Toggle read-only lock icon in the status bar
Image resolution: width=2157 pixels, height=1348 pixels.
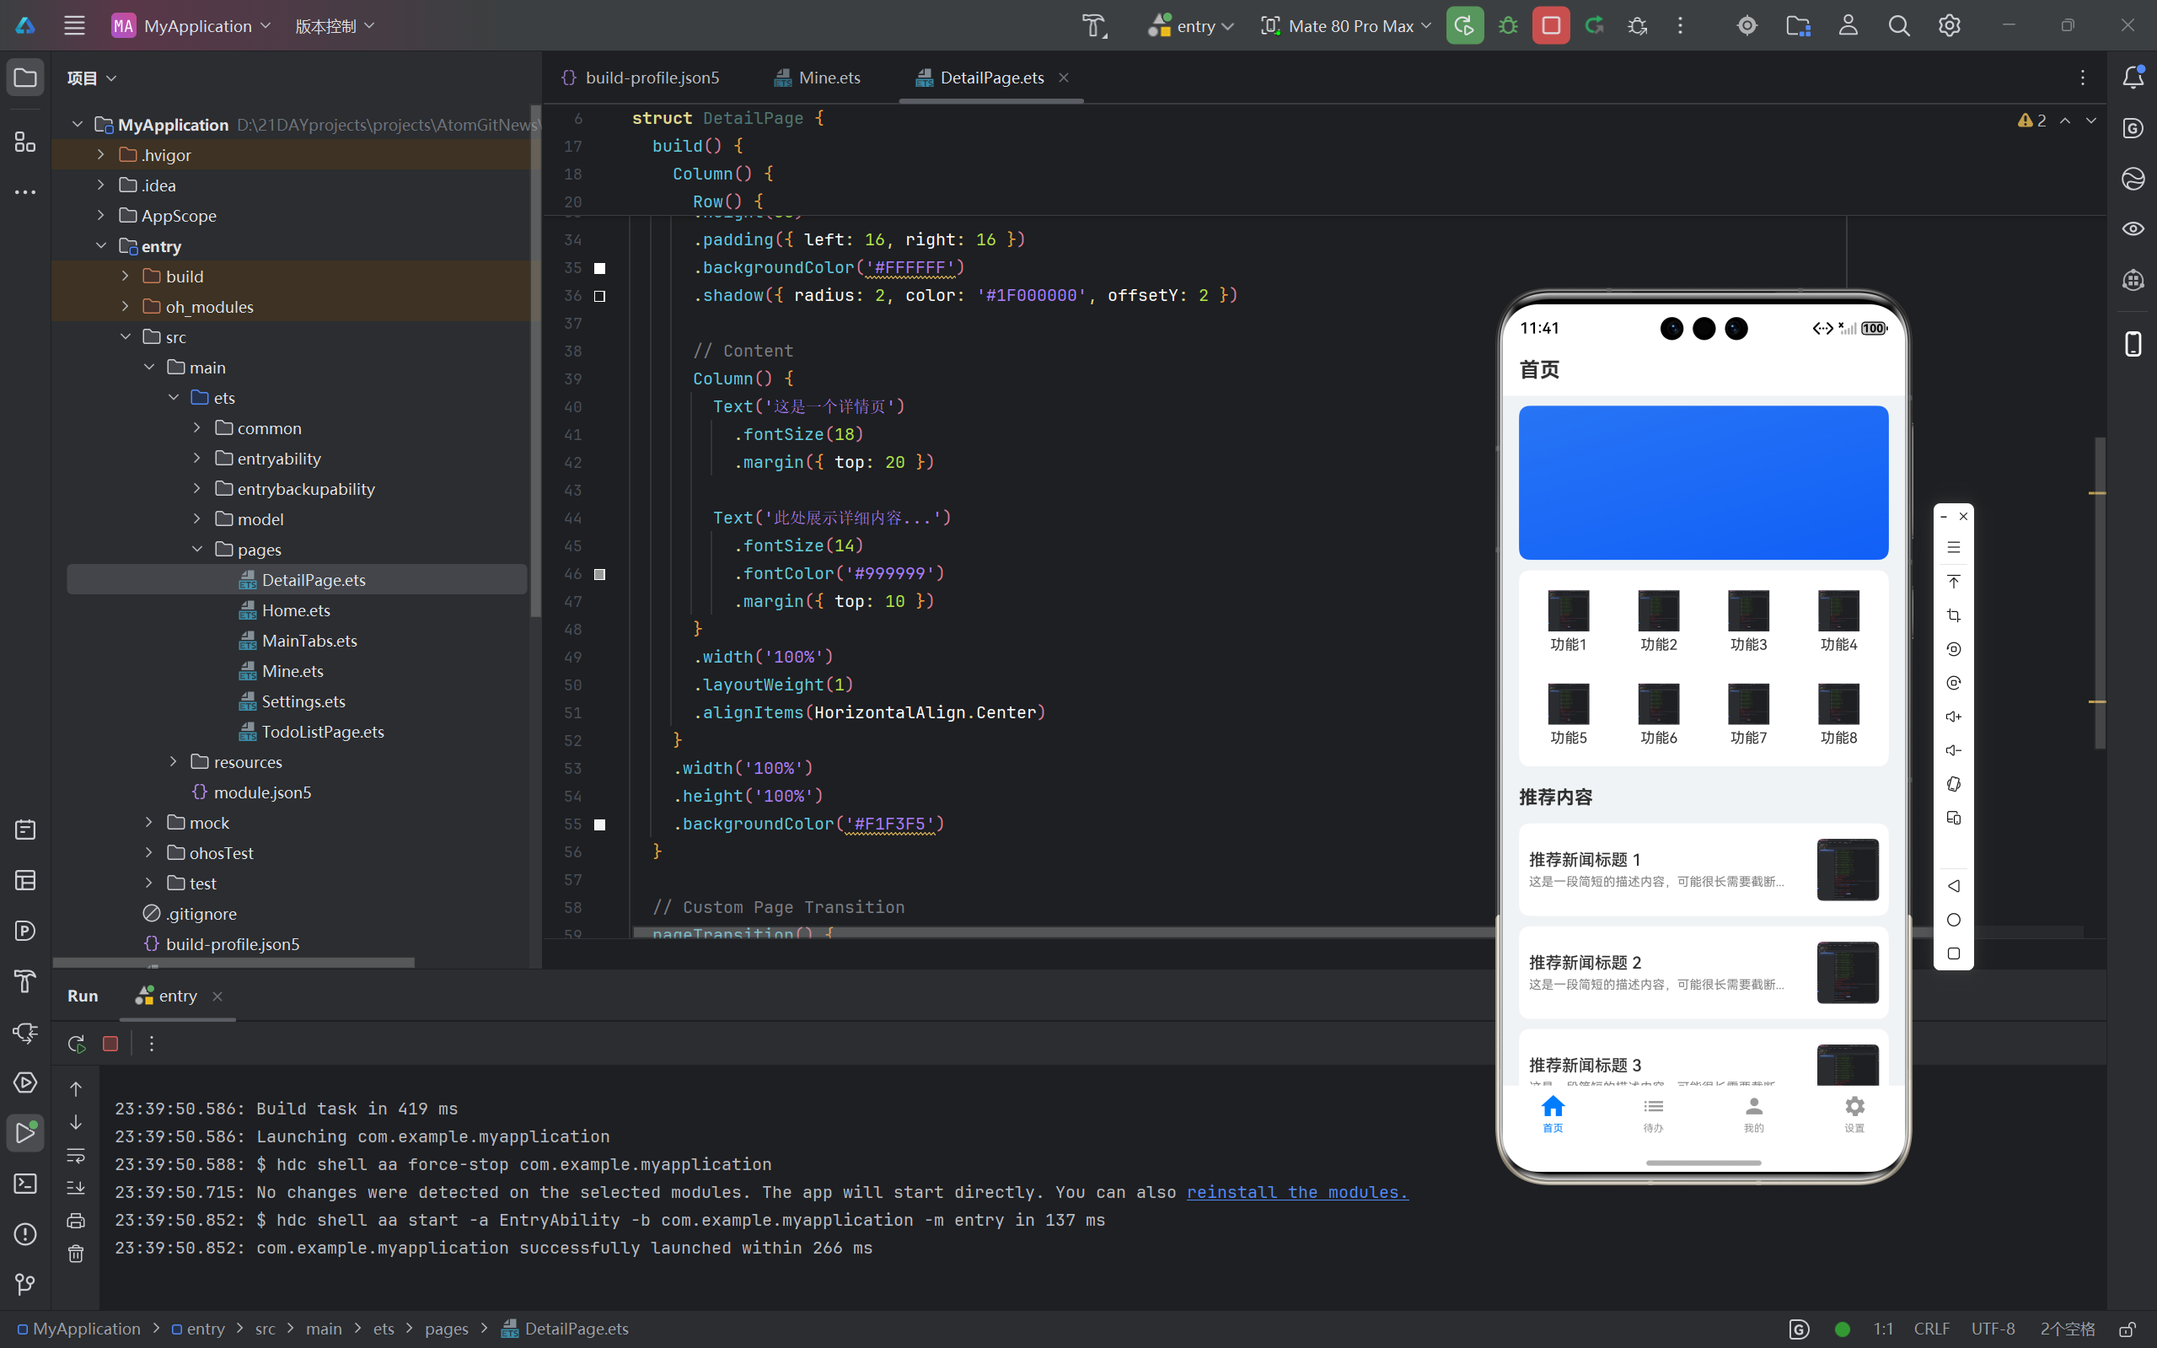[x=2127, y=1329]
